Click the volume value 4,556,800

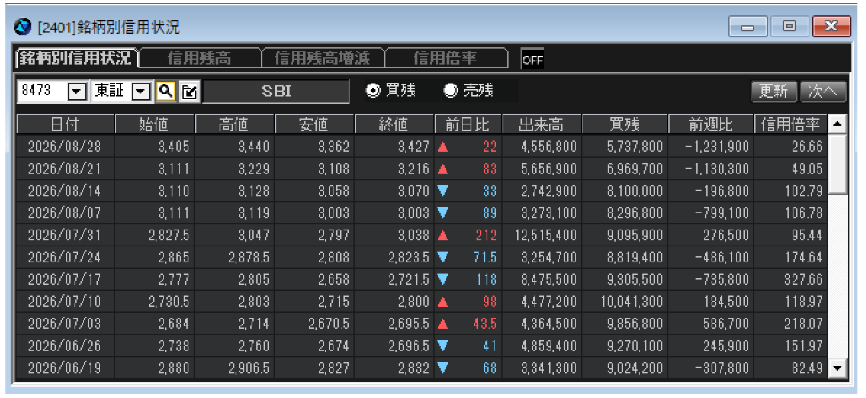[x=549, y=146]
